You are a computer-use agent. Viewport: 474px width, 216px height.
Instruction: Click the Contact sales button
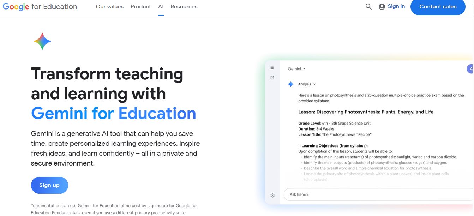click(x=438, y=7)
